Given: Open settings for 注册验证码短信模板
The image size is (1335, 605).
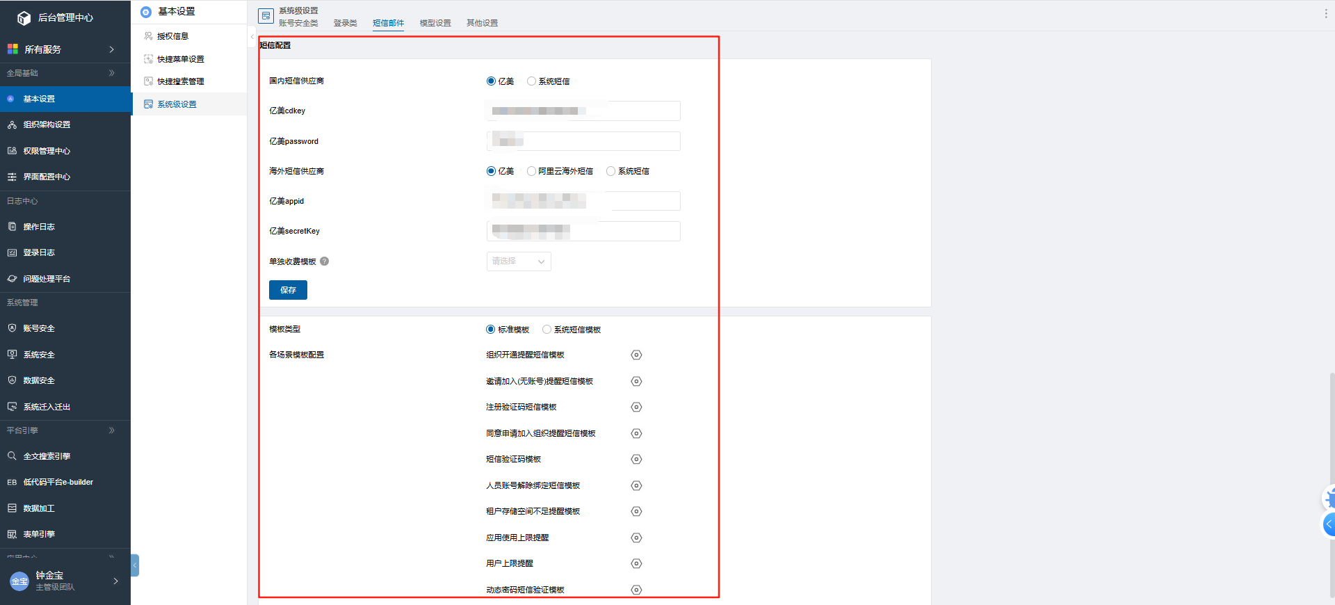Looking at the screenshot, I should coord(636,408).
